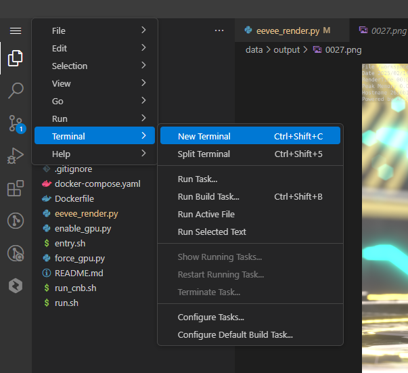Open the Git graph circular icon
Image resolution: width=408 pixels, height=373 pixels.
16,221
